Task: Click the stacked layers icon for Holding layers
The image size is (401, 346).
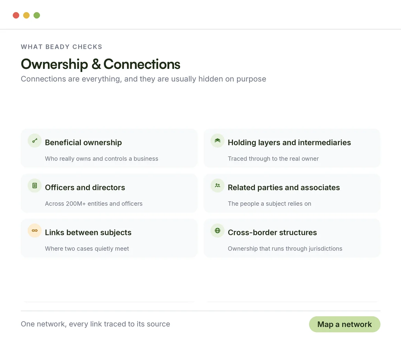Action: coord(217,140)
